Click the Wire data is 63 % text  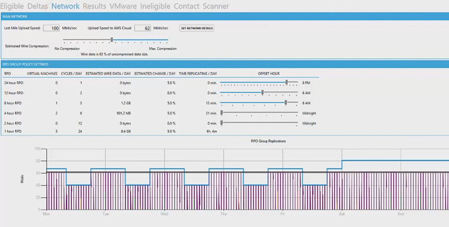click(114, 54)
